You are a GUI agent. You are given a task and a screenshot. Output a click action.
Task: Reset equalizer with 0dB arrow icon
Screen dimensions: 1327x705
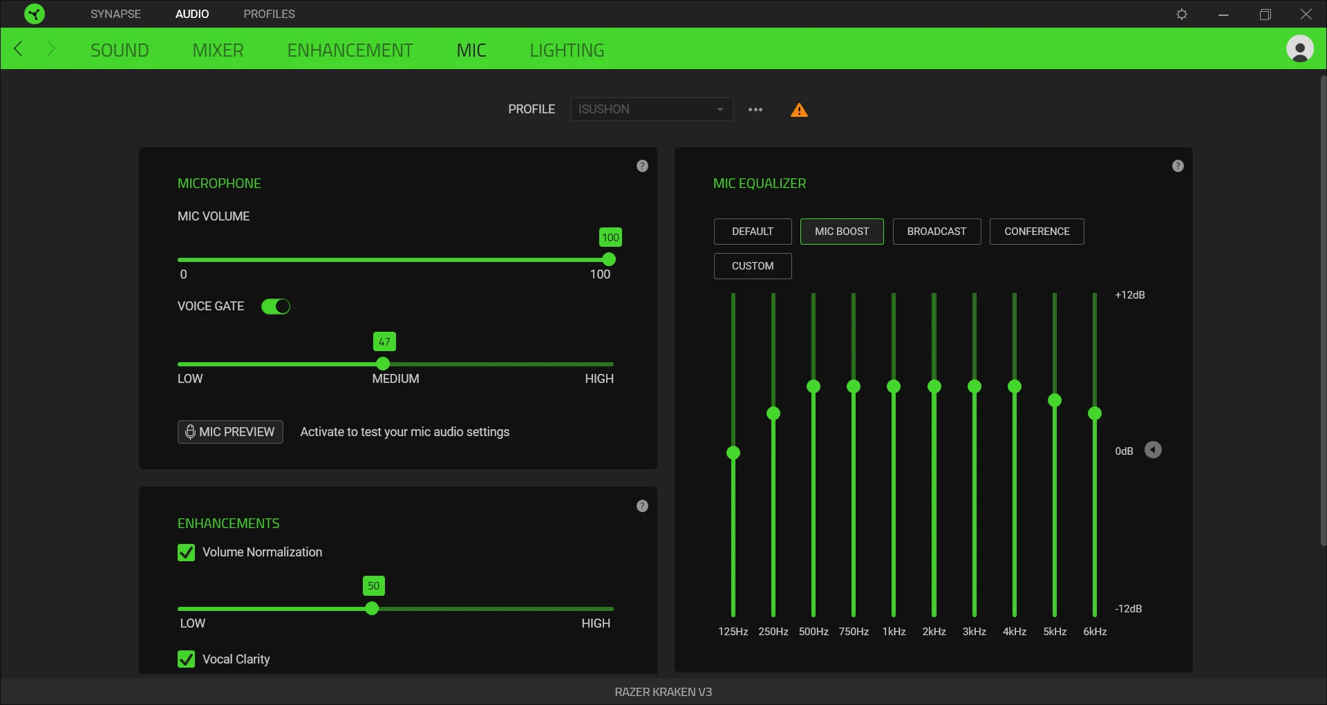point(1153,450)
